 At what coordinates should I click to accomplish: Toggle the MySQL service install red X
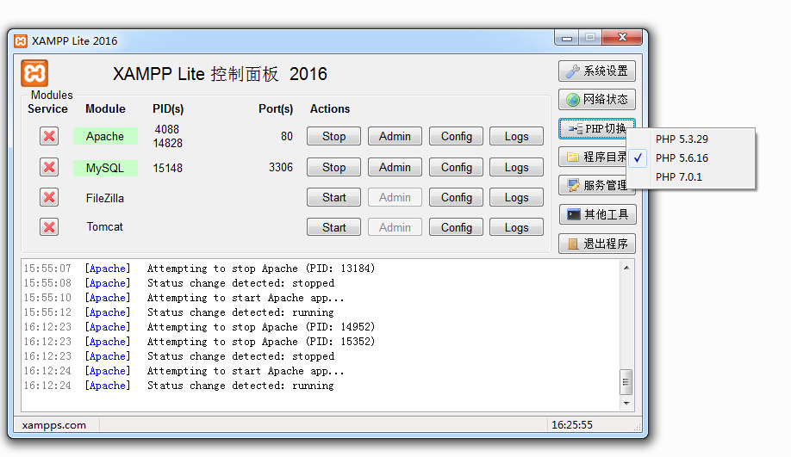tap(49, 167)
